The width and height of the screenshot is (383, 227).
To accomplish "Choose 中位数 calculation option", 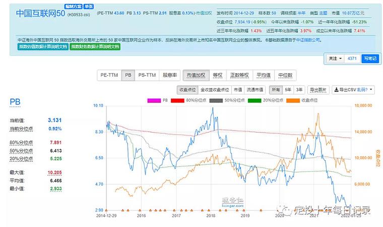I will coord(285,75).
